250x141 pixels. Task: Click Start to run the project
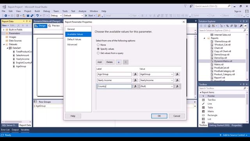coord(90,16)
